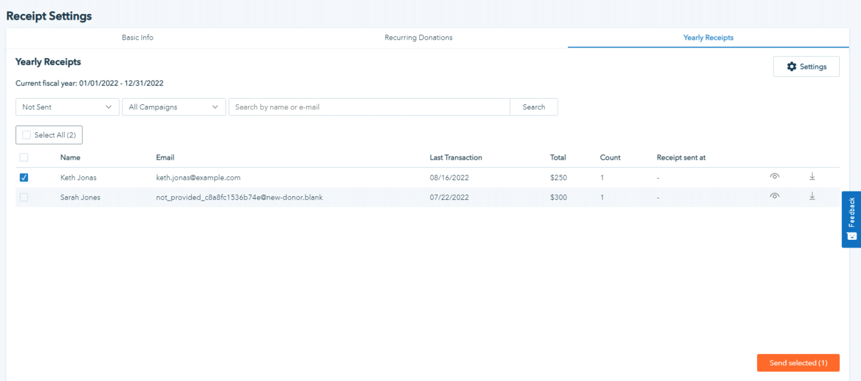Select the Yearly Receipts tab
The width and height of the screenshot is (861, 381).
708,38
